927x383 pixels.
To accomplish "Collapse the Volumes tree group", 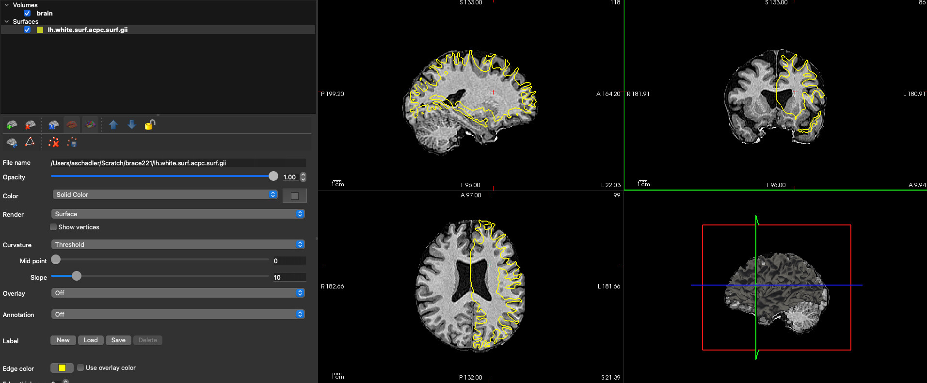I will pyautogui.click(x=7, y=5).
